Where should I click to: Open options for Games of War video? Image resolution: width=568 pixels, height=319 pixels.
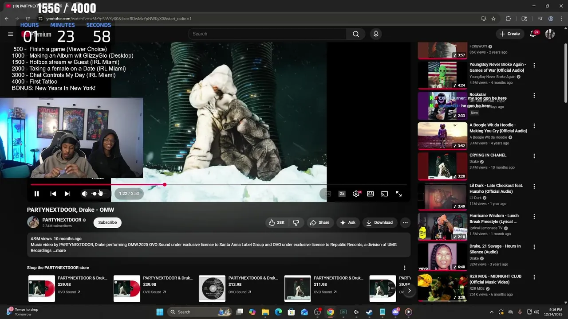tap(534, 65)
